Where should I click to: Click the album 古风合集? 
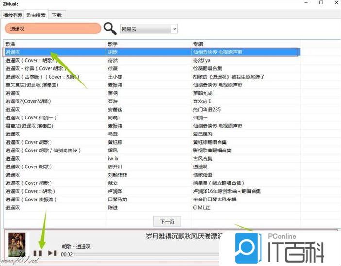(203, 158)
